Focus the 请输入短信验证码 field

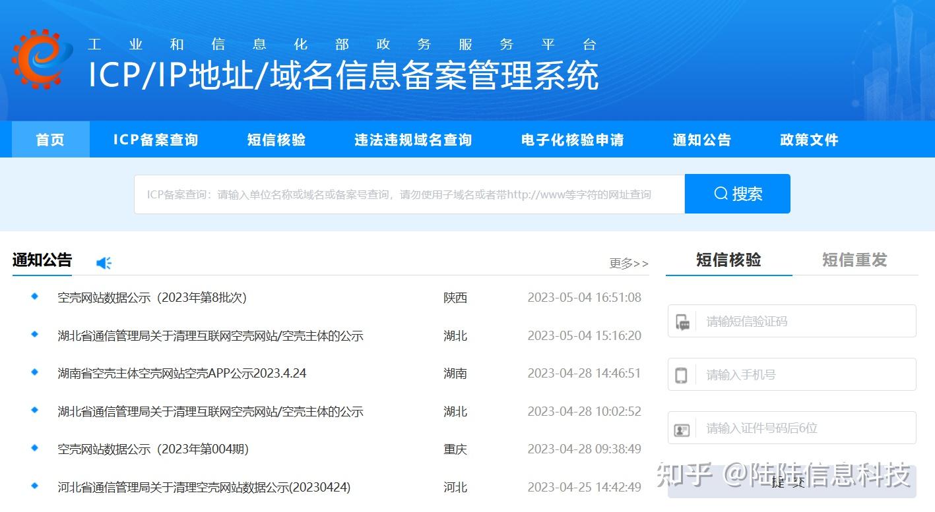(792, 321)
